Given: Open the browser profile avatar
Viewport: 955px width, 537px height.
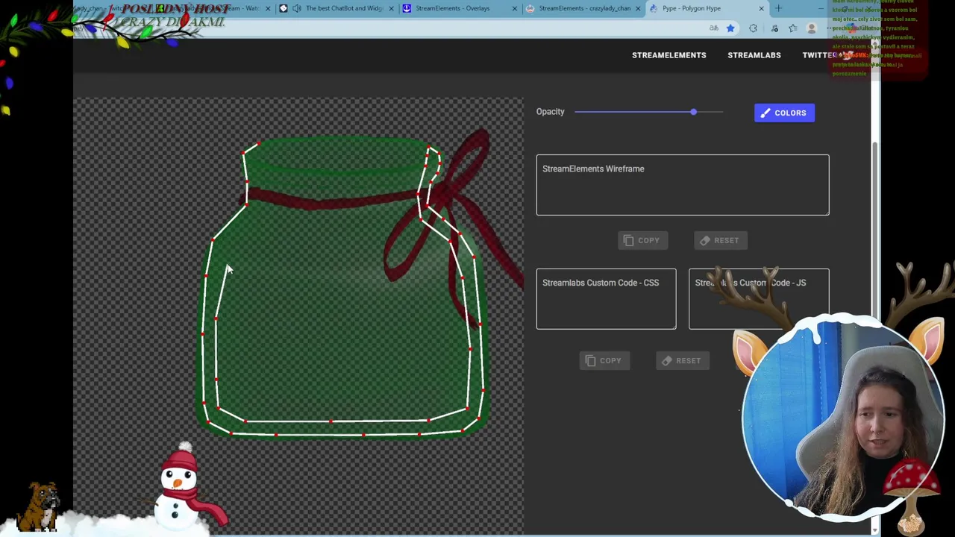Looking at the screenshot, I should pyautogui.click(x=812, y=28).
